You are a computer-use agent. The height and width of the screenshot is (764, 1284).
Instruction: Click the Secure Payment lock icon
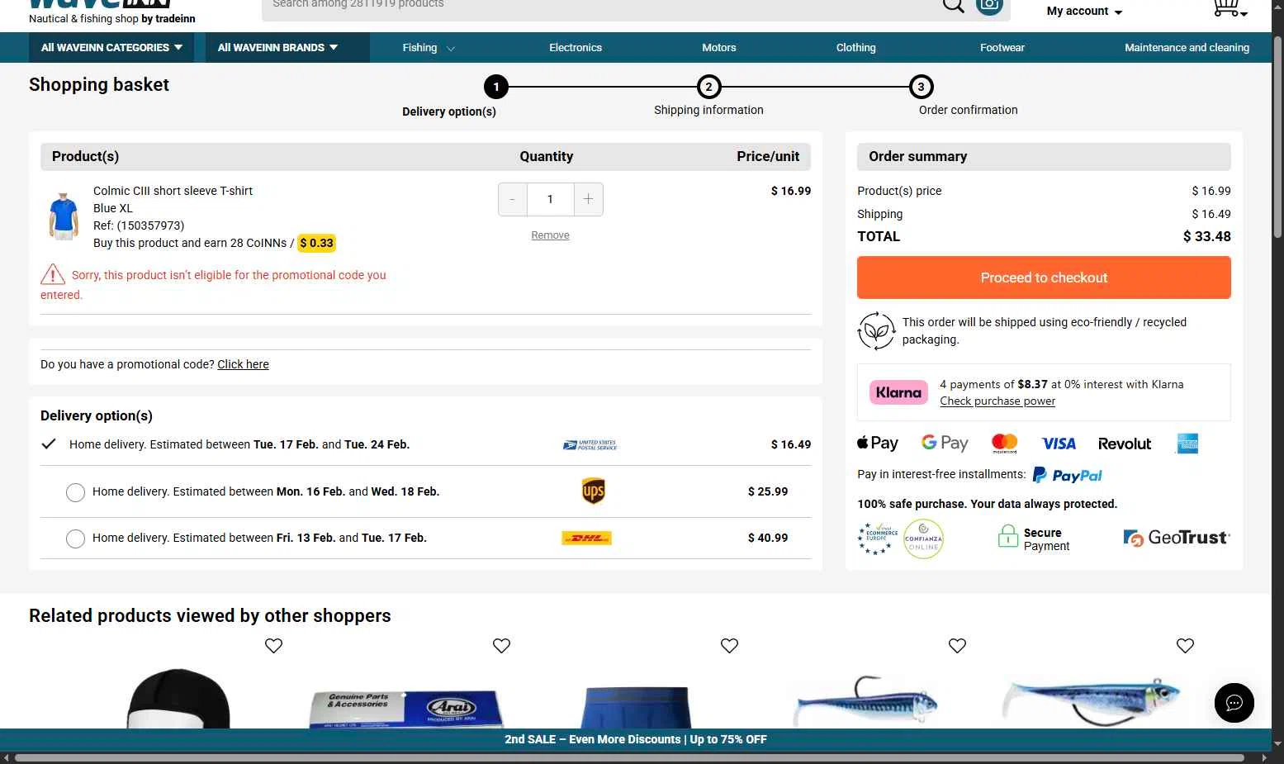[1008, 537]
